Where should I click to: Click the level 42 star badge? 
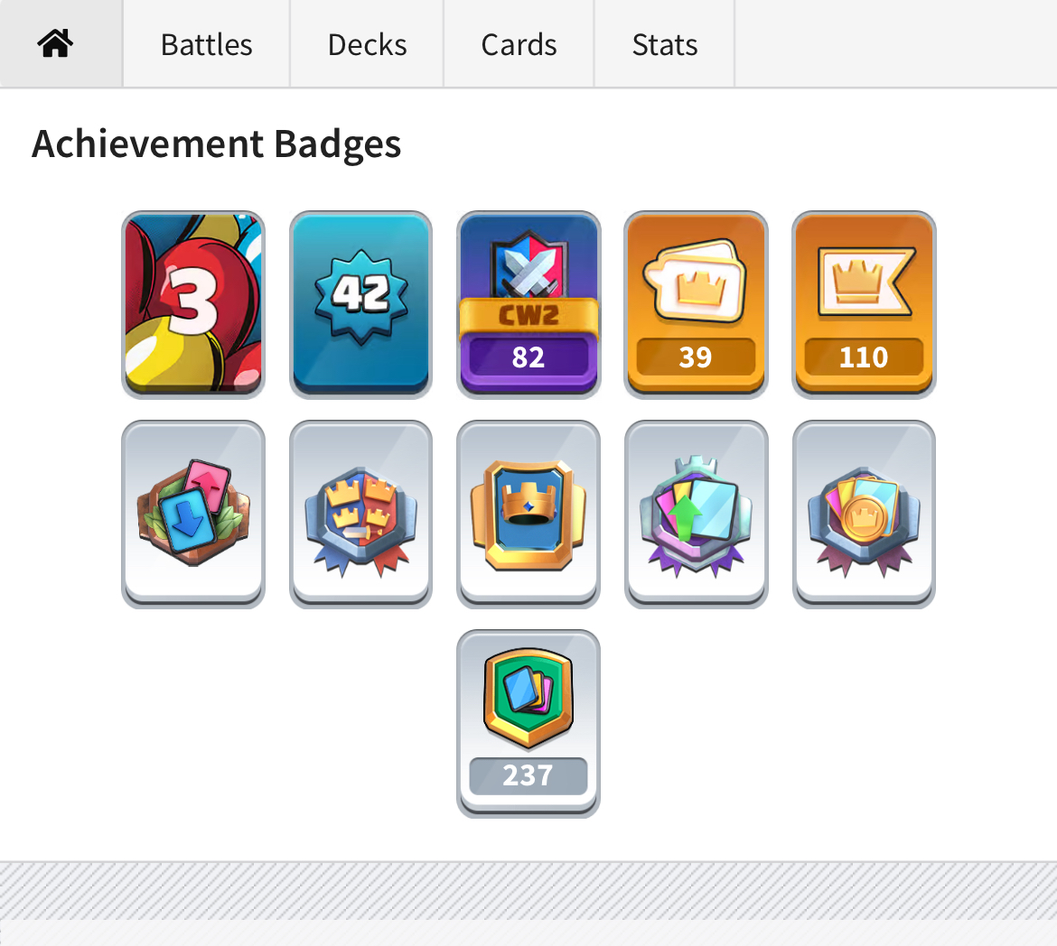point(360,304)
